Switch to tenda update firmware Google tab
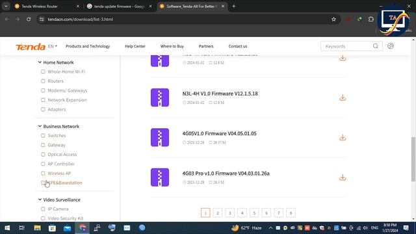 tap(120, 6)
